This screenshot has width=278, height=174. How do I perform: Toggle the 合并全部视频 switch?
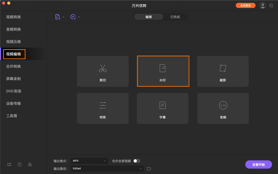pyautogui.click(x=137, y=161)
